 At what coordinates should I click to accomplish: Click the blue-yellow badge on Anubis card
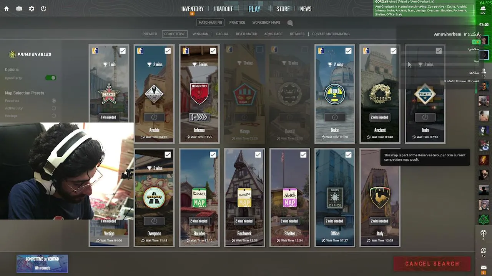coord(140,51)
